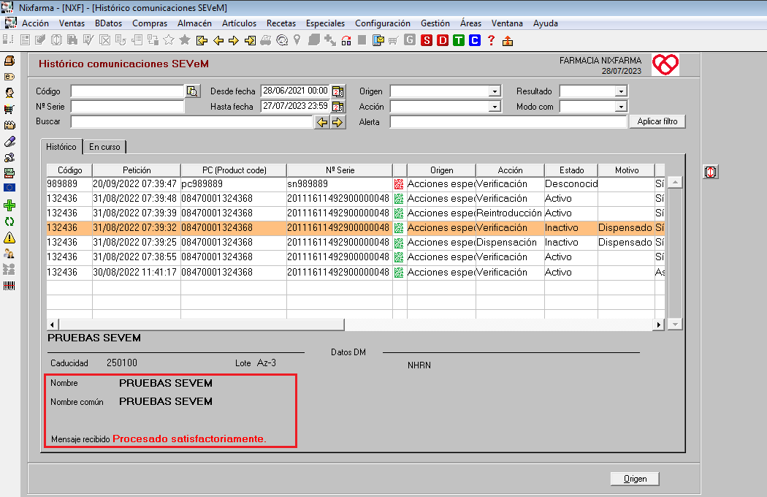Click the table's scroll up arrow
The image size is (767, 497).
pyautogui.click(x=675, y=182)
